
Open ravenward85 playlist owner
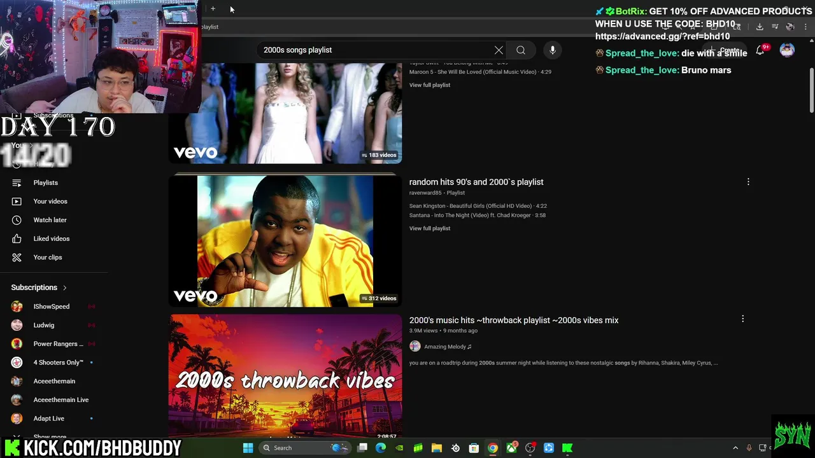425,193
